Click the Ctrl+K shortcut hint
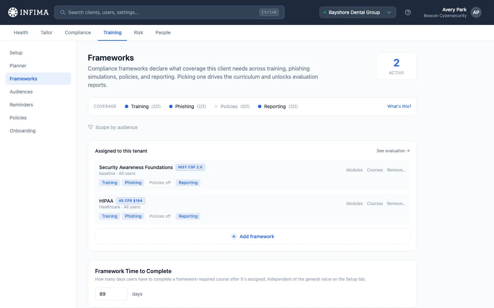 (x=269, y=12)
